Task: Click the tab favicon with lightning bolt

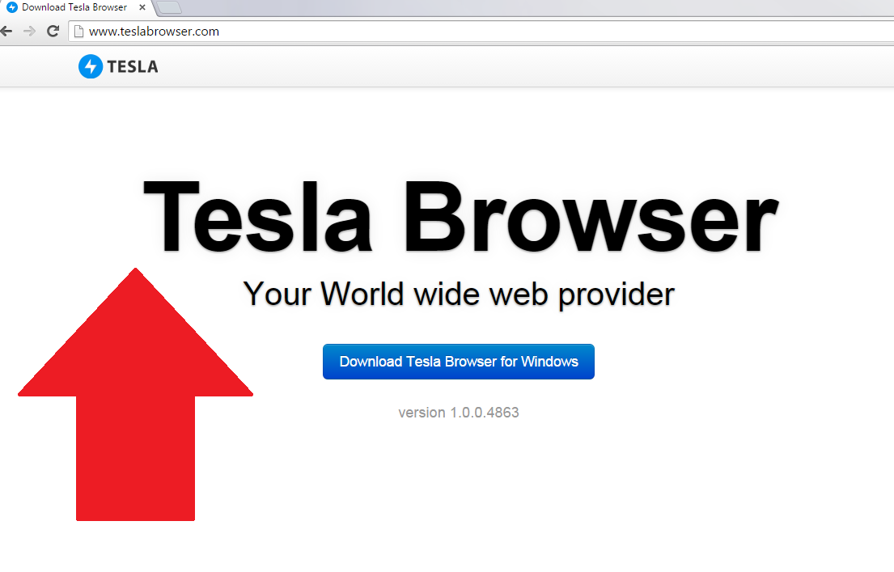Action: click(x=12, y=7)
